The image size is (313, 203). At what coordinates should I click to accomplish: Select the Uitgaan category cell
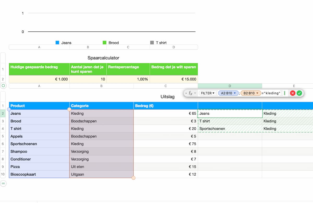pos(101,174)
